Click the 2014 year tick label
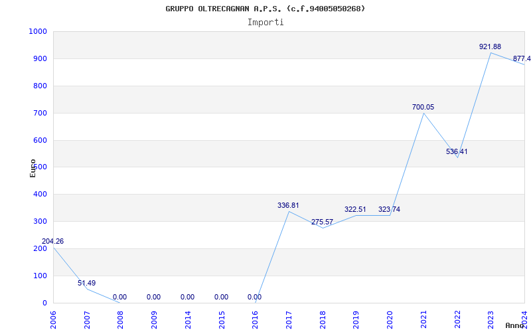This screenshot has height=332, width=531. 188,319
